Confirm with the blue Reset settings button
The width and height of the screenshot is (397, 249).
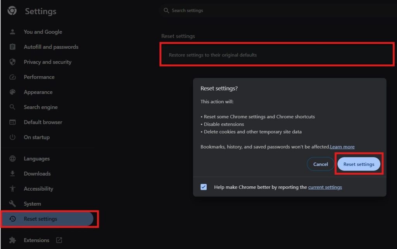359,164
